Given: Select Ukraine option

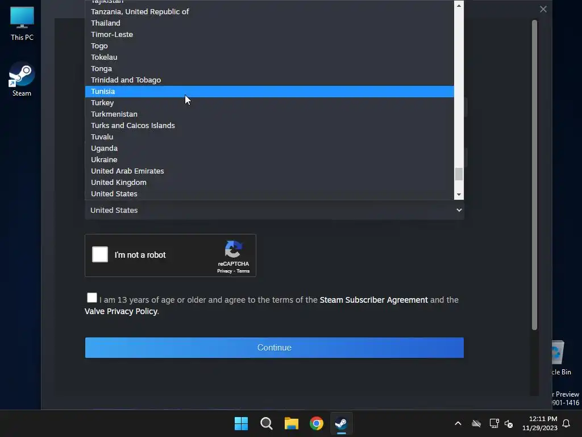Looking at the screenshot, I should [269, 160].
